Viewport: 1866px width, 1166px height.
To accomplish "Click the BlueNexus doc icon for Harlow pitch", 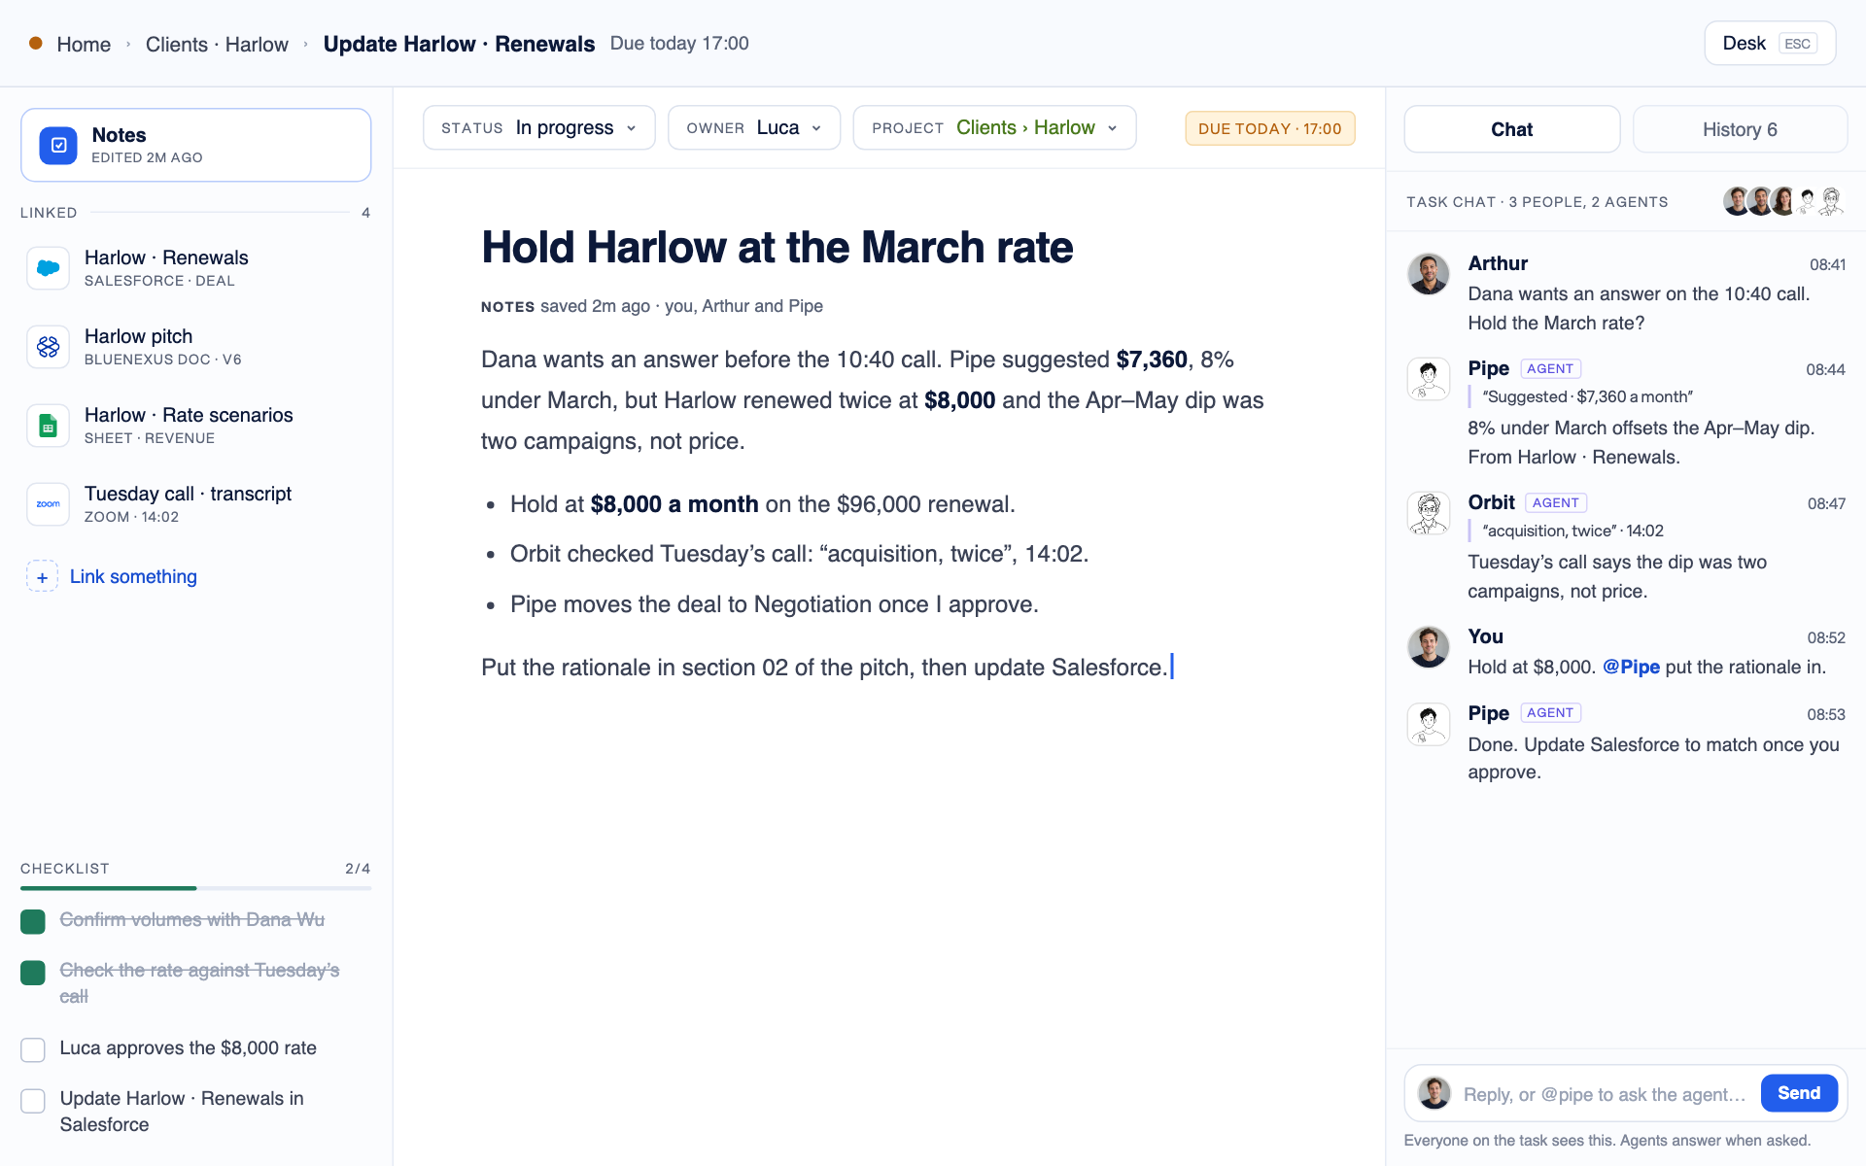I will pyautogui.click(x=48, y=347).
